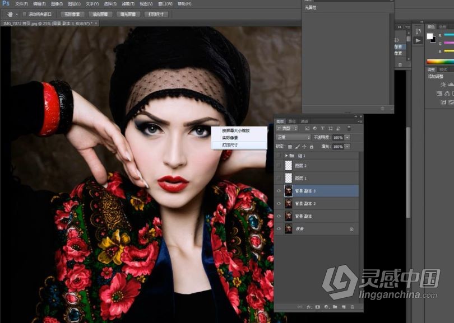The height and width of the screenshot is (323, 454).
Task: Open the 文件(F) menu
Action: pos(21,4)
